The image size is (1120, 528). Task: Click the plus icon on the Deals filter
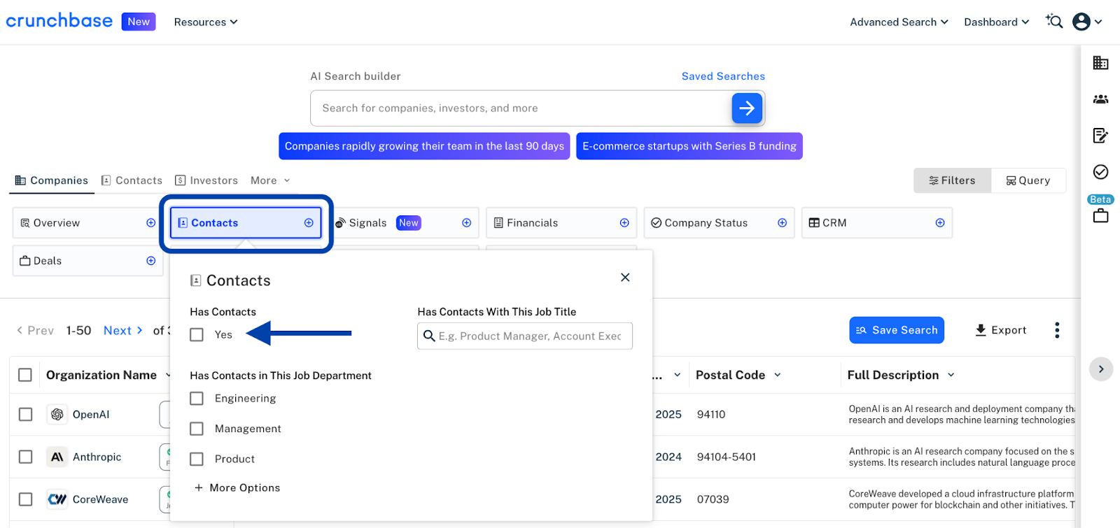click(150, 261)
